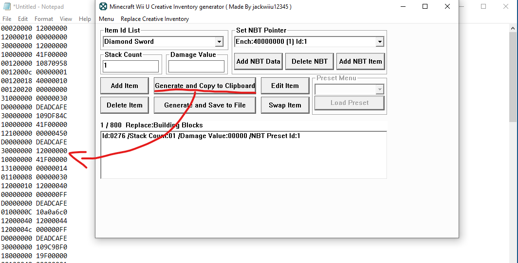Open Notepad's Edit menu
This screenshot has height=263, width=518.
pos(23,19)
